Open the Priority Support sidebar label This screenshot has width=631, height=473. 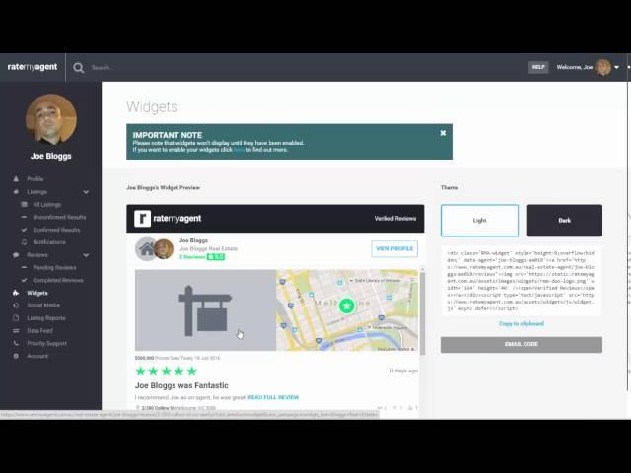point(46,343)
